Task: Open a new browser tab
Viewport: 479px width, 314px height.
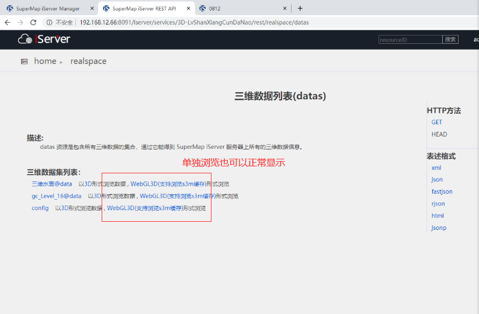Action: pyautogui.click(x=300, y=9)
